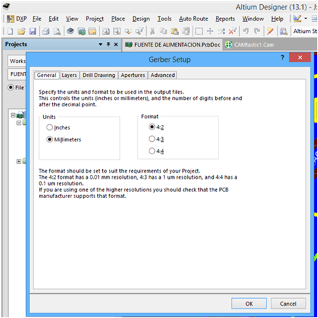
Task: Click the New document icon
Action: pos(10,31)
